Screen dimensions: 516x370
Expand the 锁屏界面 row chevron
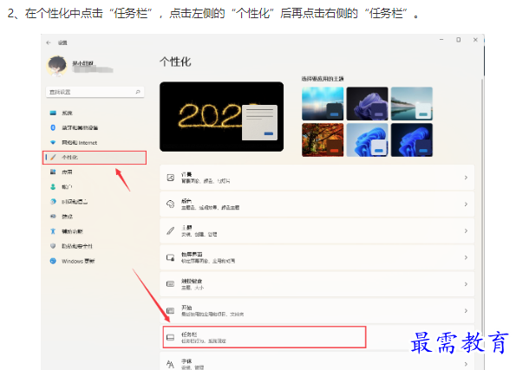[466, 257]
